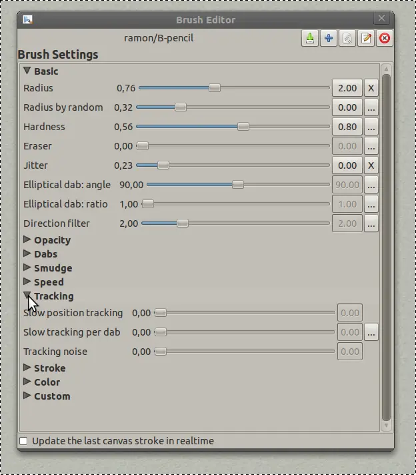
Task: Open the ... options for Hardness
Action: pos(371,127)
